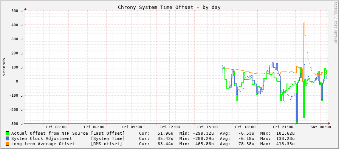Click the current value 51.96u
Viewport: 339px width, 149px height.
pos(166,133)
